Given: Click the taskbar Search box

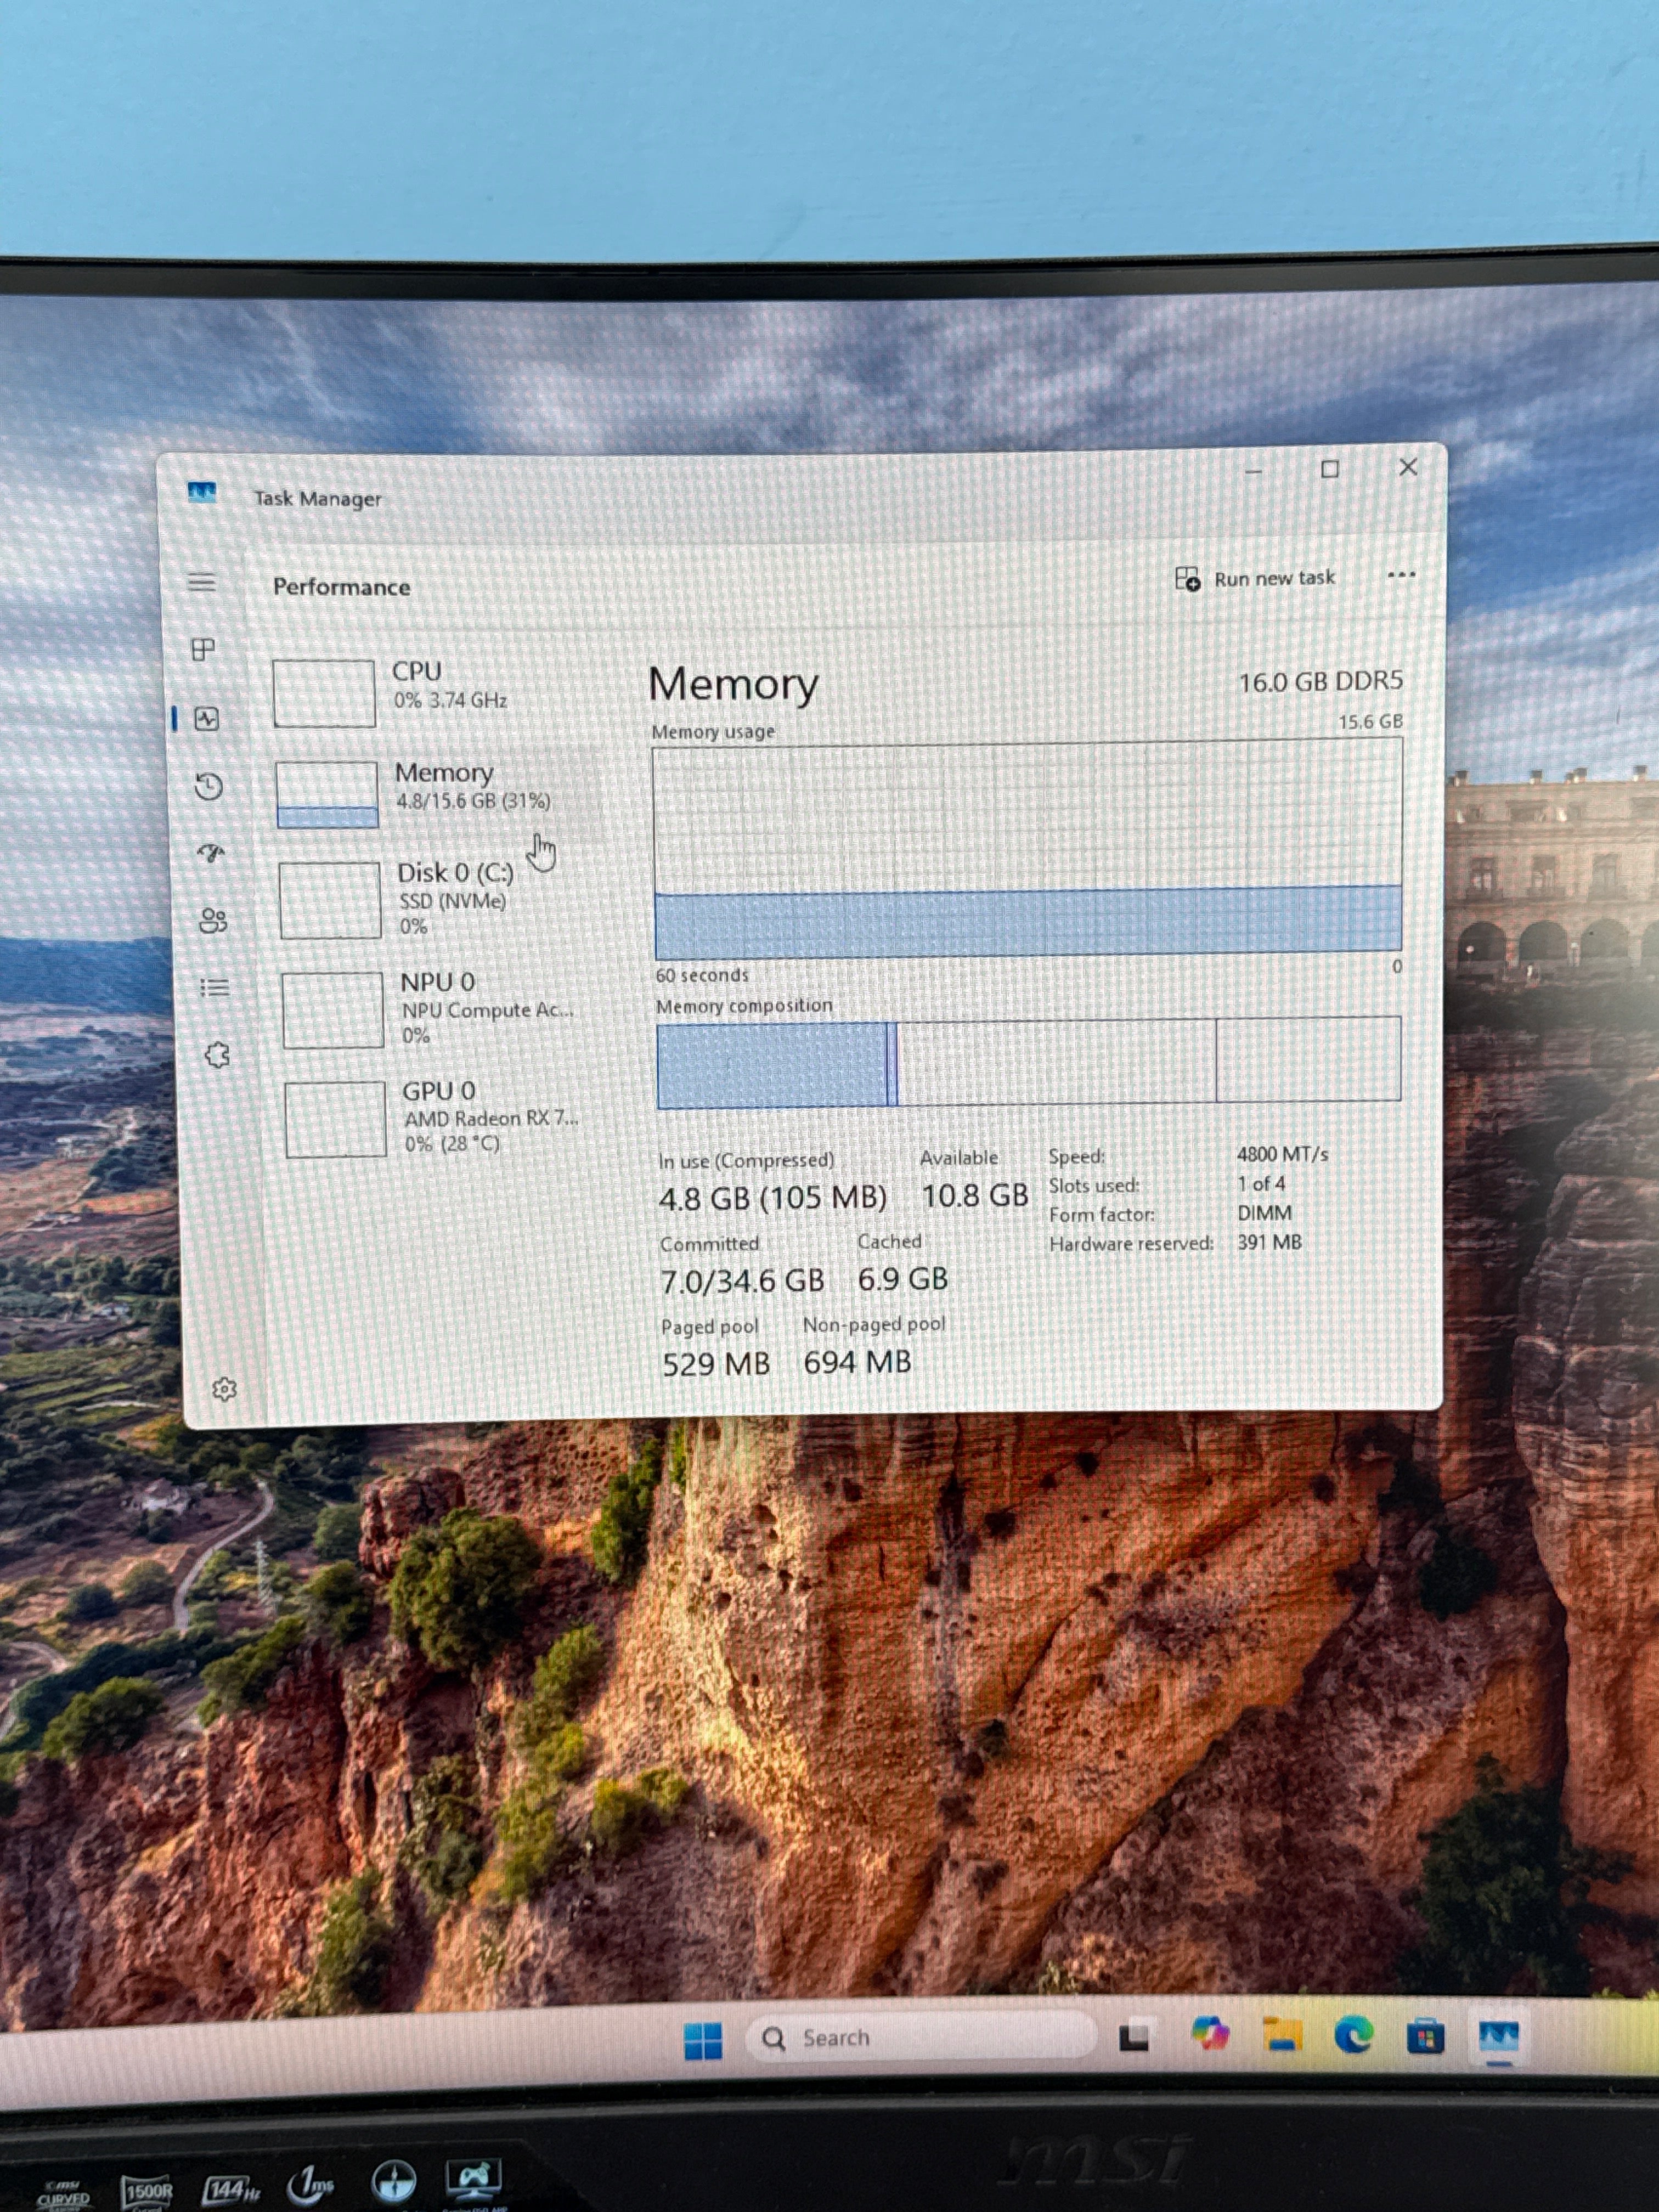Looking at the screenshot, I should click(921, 2037).
